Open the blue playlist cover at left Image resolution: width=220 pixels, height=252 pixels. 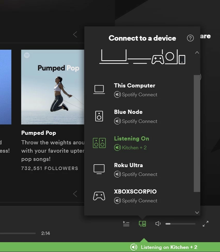6,87
